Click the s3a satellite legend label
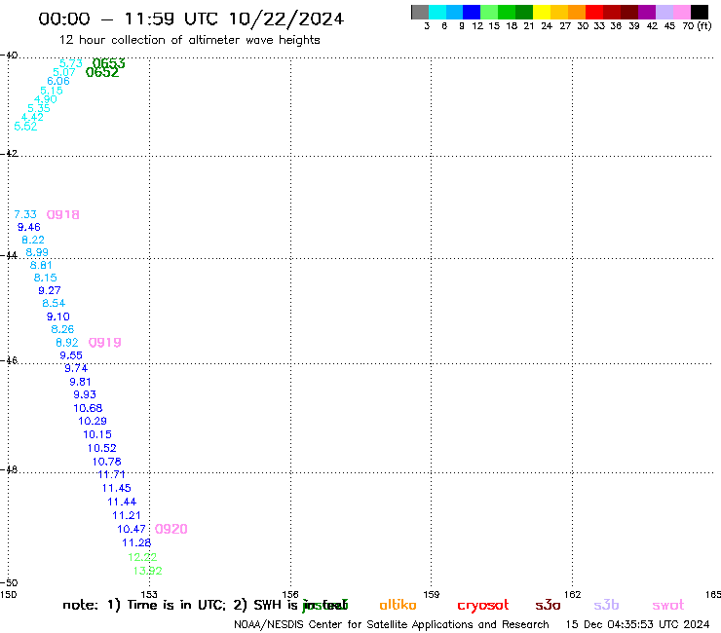The height and width of the screenshot is (633, 721). pos(548,605)
